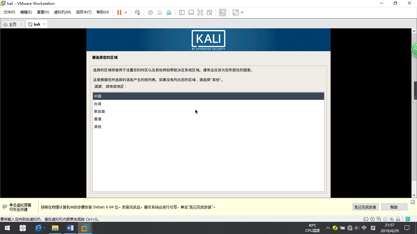The image size is (417, 234).
Task: Click the network adapter status icon
Action: click(x=379, y=219)
